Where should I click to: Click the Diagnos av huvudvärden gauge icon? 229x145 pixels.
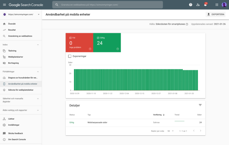click(x=4, y=78)
